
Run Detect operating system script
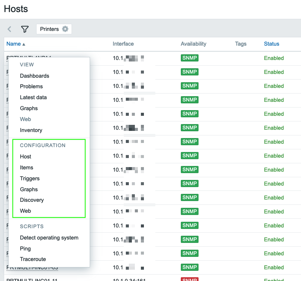click(49, 238)
